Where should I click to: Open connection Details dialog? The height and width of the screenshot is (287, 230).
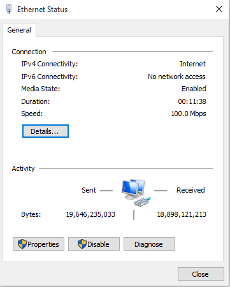coord(45,131)
